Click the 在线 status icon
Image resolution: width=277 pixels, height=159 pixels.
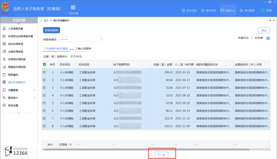click(263, 10)
